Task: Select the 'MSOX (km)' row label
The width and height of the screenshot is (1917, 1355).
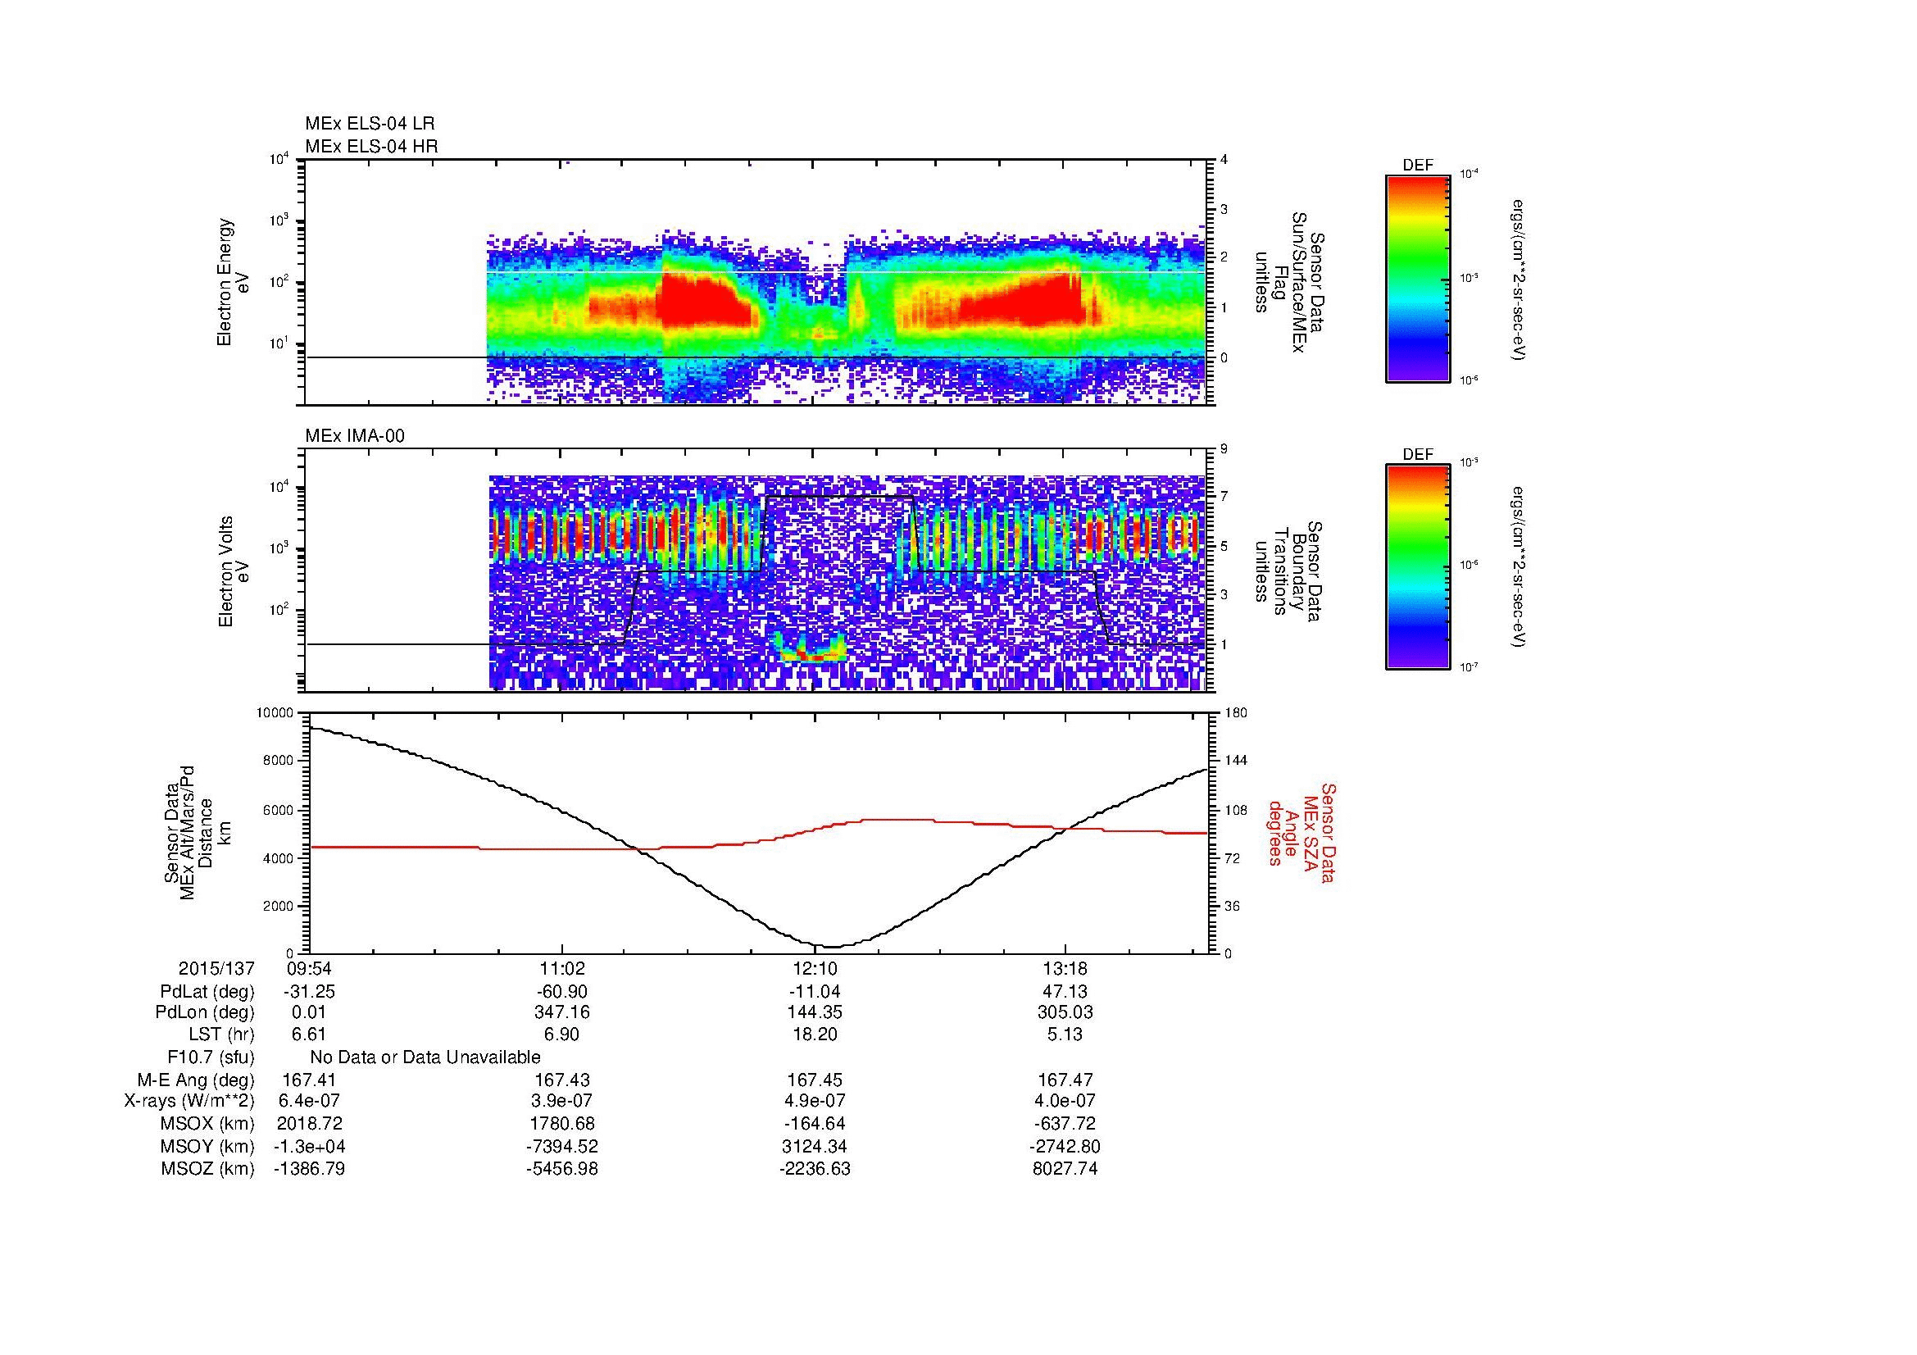Action: [x=208, y=1124]
